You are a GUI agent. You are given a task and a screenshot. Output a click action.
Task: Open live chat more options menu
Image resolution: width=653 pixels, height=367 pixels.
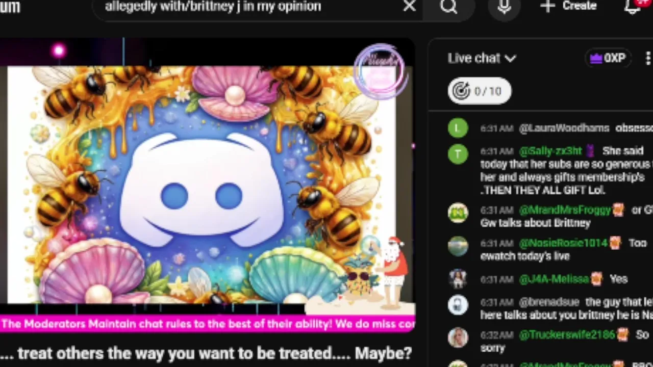pyautogui.click(x=648, y=58)
